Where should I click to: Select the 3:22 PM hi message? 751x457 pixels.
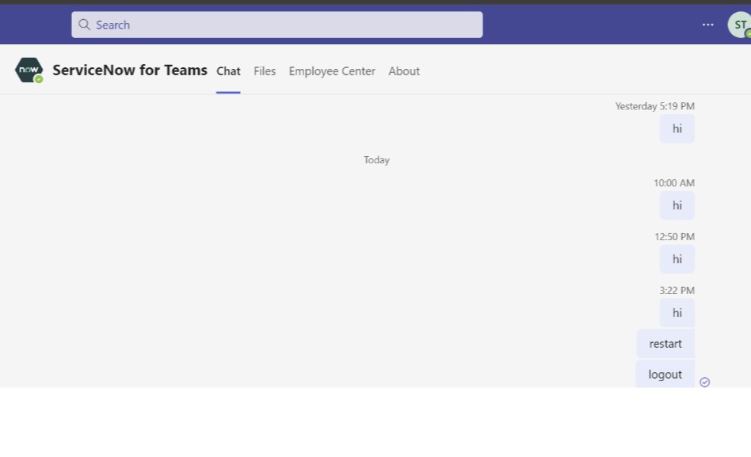click(x=677, y=313)
